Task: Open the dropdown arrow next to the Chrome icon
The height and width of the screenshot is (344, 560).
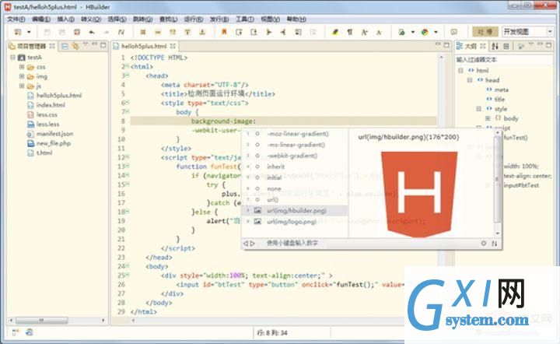Action: coord(436,32)
